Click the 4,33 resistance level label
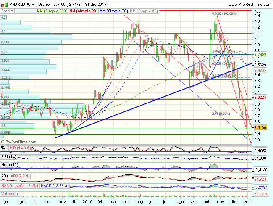 pyautogui.click(x=4, y=18)
